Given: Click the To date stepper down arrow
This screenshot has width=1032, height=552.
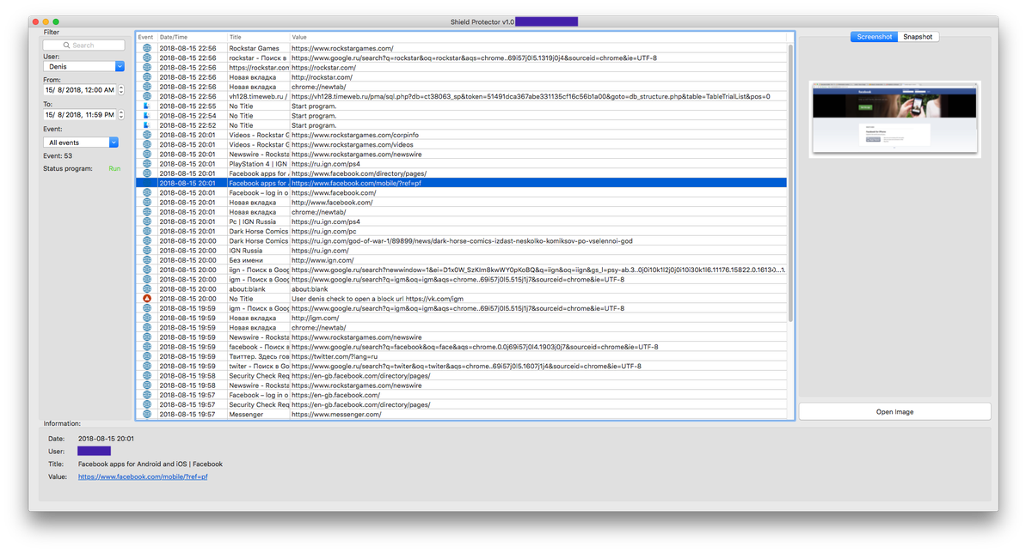Looking at the screenshot, I should tap(120, 117).
